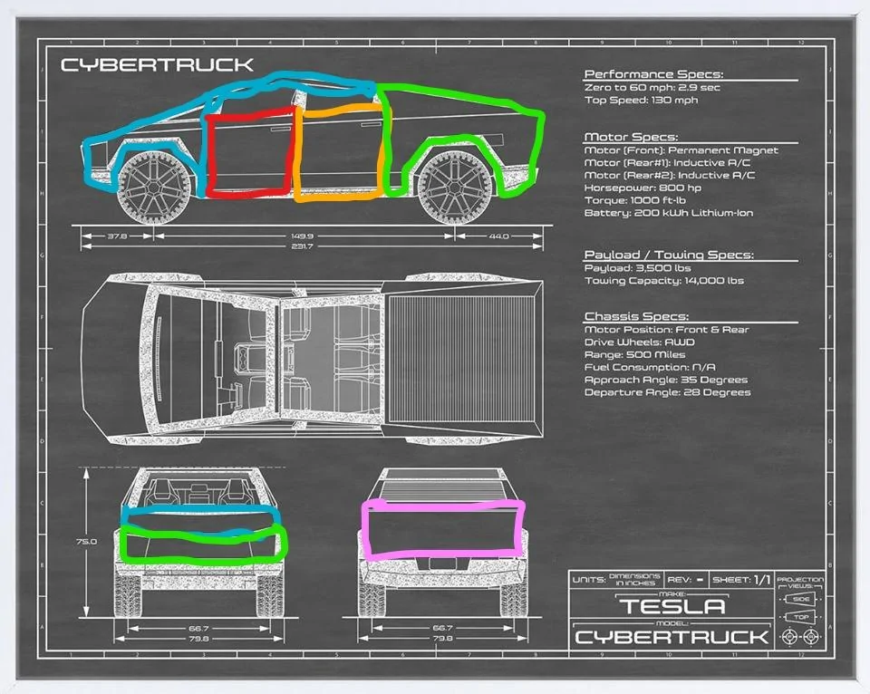
Task: Click 'UNITS:' label in title block
Action: 589,580
